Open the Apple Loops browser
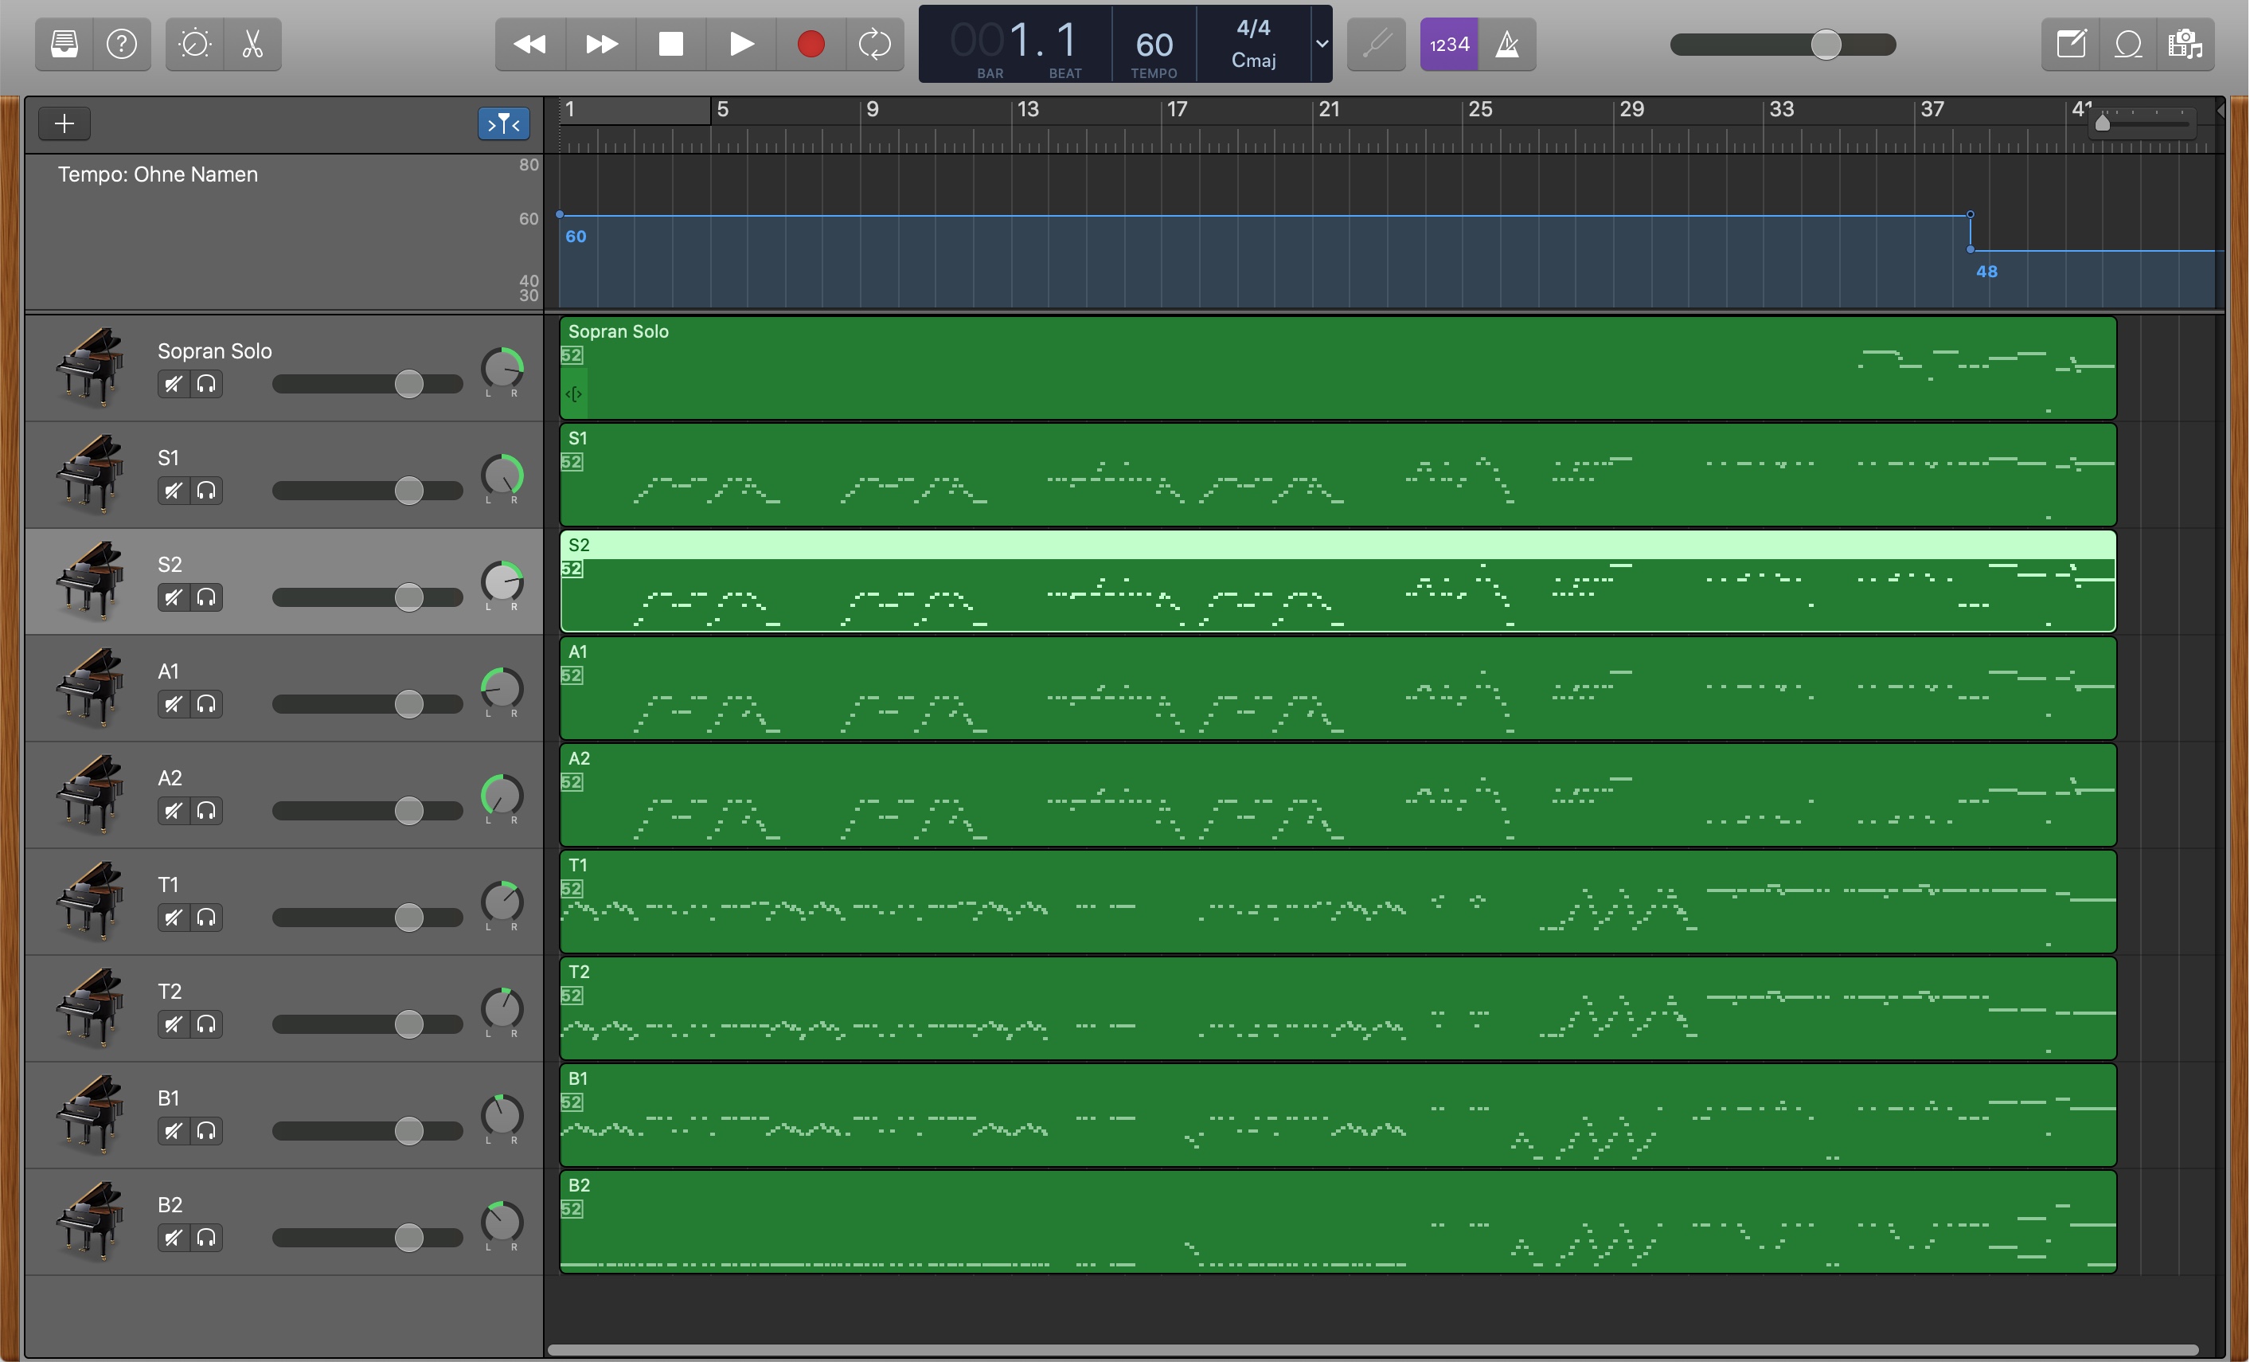This screenshot has height=1362, width=2250. [x=2127, y=44]
